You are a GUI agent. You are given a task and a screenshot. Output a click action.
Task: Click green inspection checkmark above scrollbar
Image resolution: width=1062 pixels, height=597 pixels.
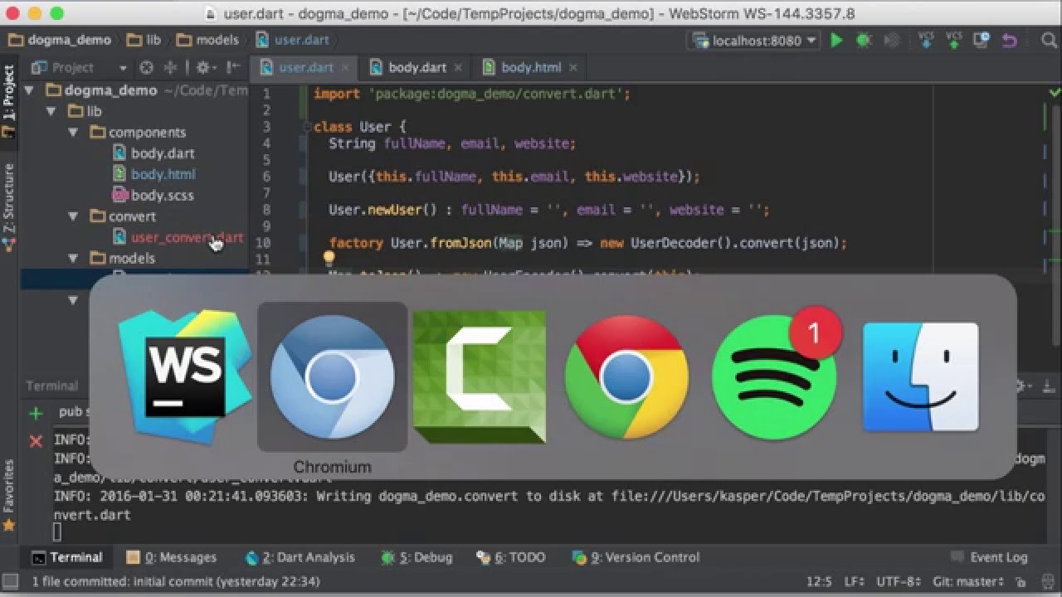1055,93
